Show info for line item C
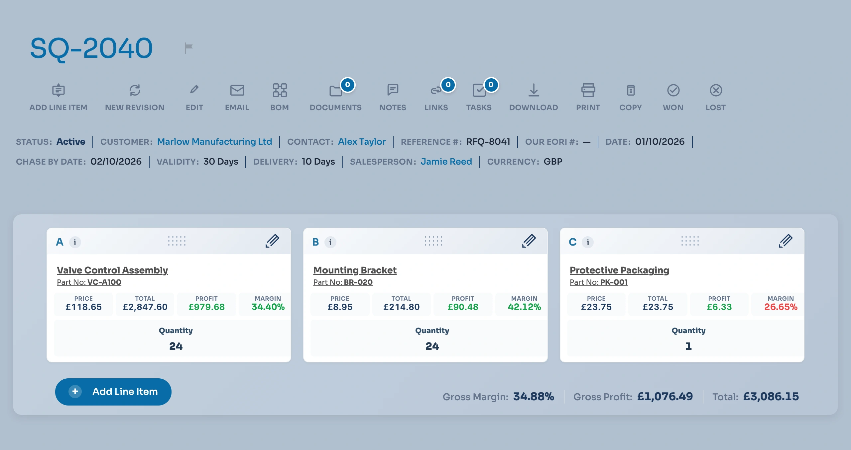The width and height of the screenshot is (851, 450). click(588, 242)
